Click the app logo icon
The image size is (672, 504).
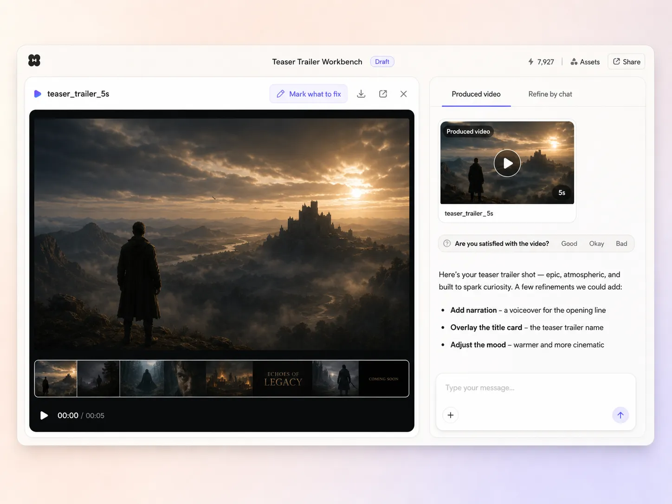(x=34, y=60)
